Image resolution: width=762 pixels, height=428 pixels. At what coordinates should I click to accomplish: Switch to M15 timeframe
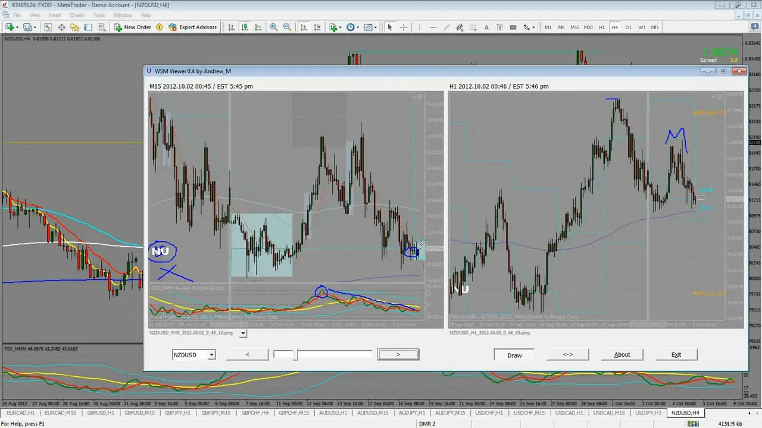click(574, 27)
